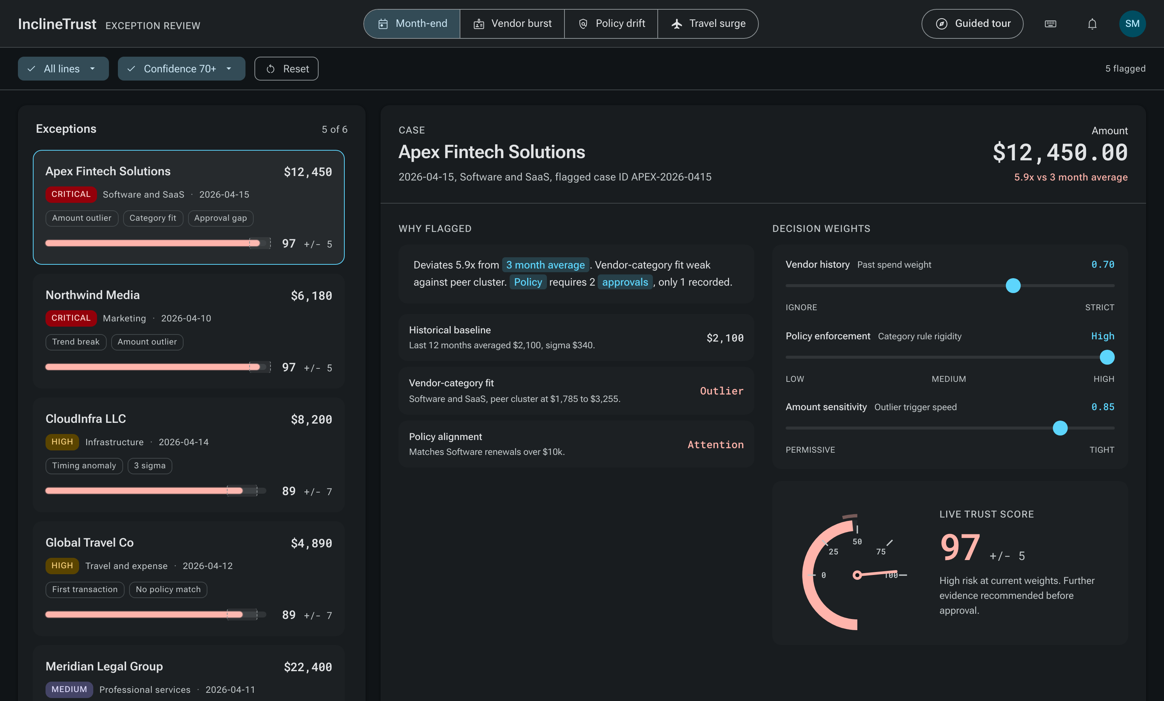Click the Policy alignment Attention row

click(x=576, y=444)
